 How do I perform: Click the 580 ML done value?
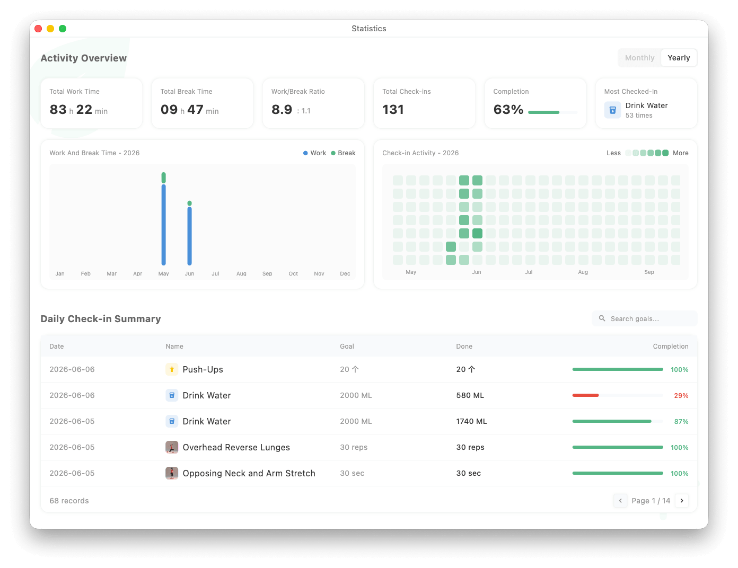click(x=470, y=395)
